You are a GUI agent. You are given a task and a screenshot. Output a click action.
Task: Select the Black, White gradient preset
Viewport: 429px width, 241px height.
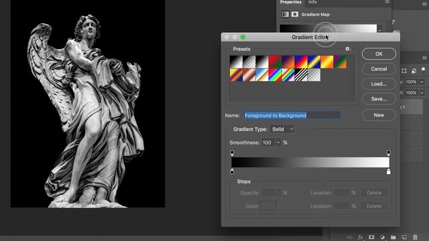262,62
